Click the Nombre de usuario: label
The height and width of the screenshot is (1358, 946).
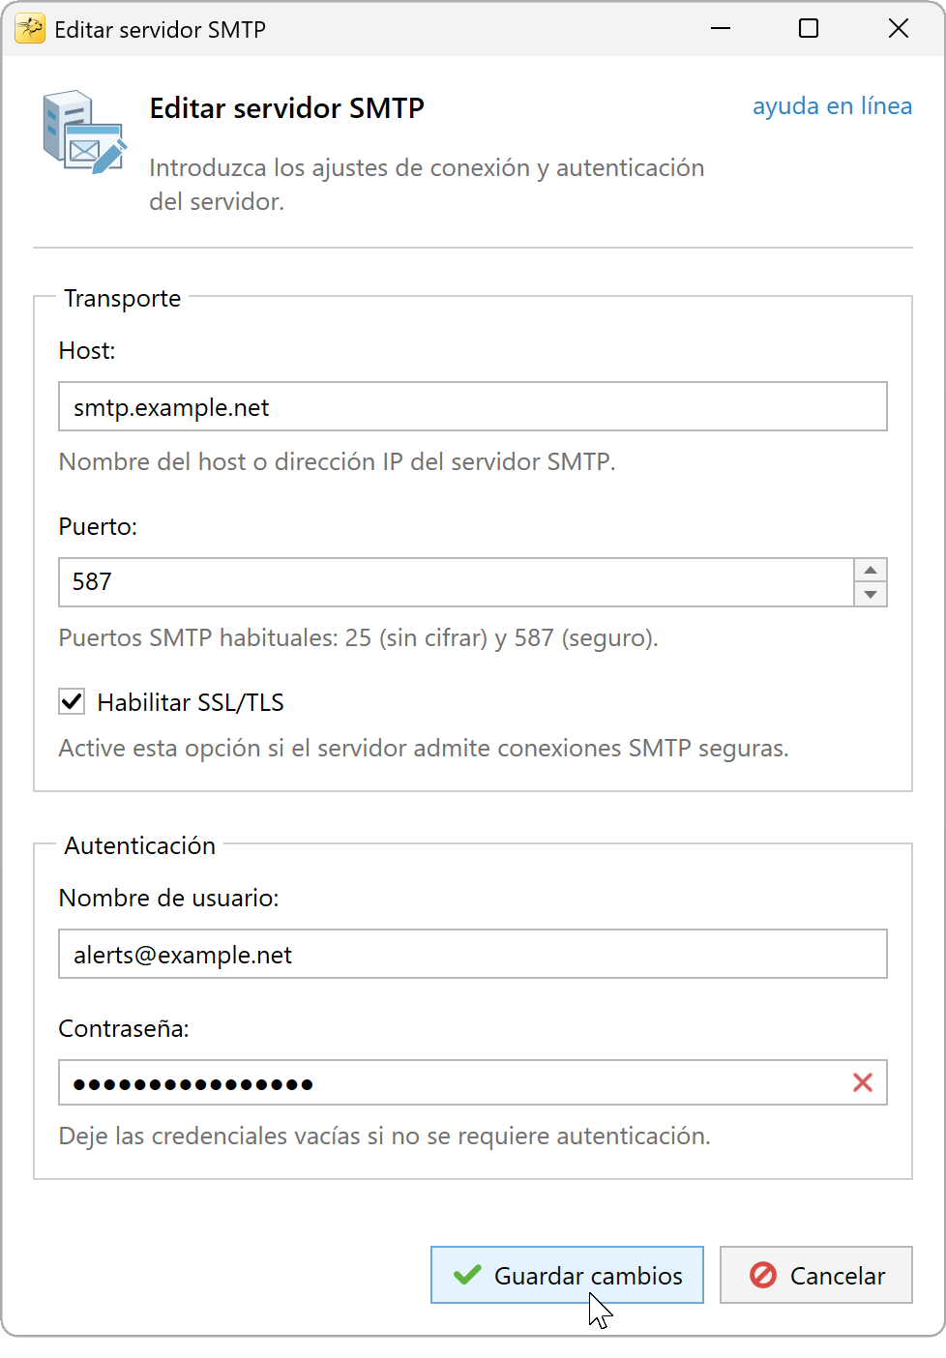tap(169, 898)
